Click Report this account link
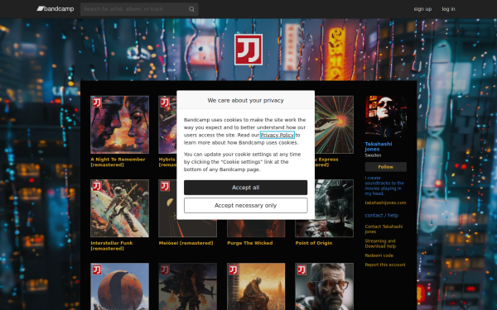Image resolution: width=497 pixels, height=310 pixels. click(x=385, y=265)
